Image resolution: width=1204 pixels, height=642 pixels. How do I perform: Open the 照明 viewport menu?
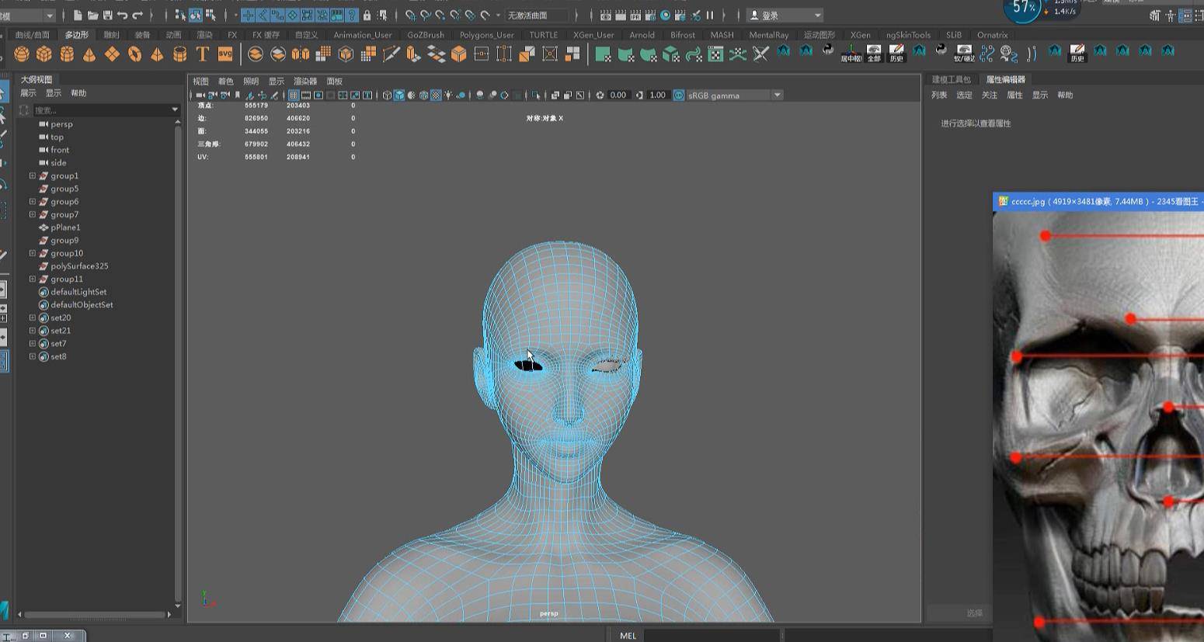250,81
